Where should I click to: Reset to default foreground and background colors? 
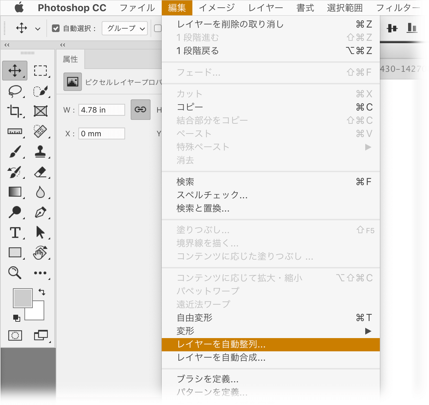coord(16,318)
